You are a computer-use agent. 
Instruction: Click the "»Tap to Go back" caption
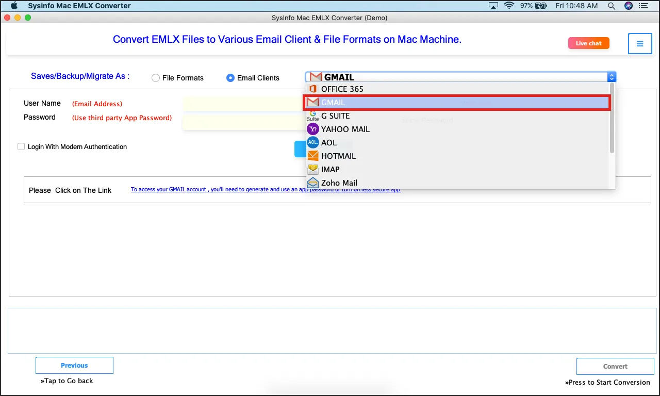[x=67, y=381]
